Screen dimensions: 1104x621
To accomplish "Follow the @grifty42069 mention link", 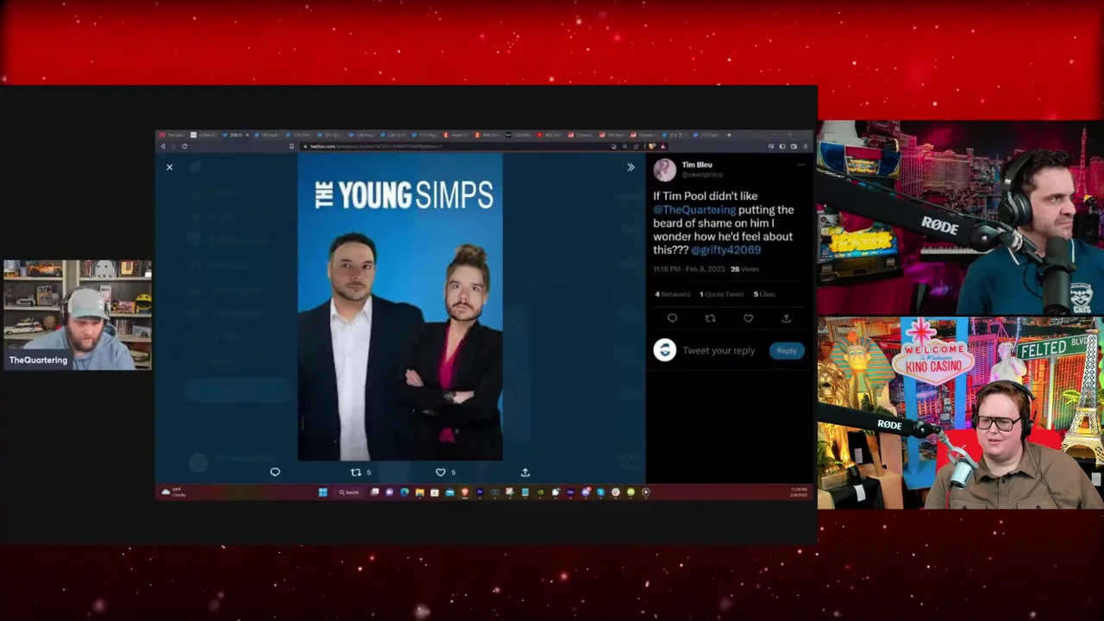I will coord(725,250).
